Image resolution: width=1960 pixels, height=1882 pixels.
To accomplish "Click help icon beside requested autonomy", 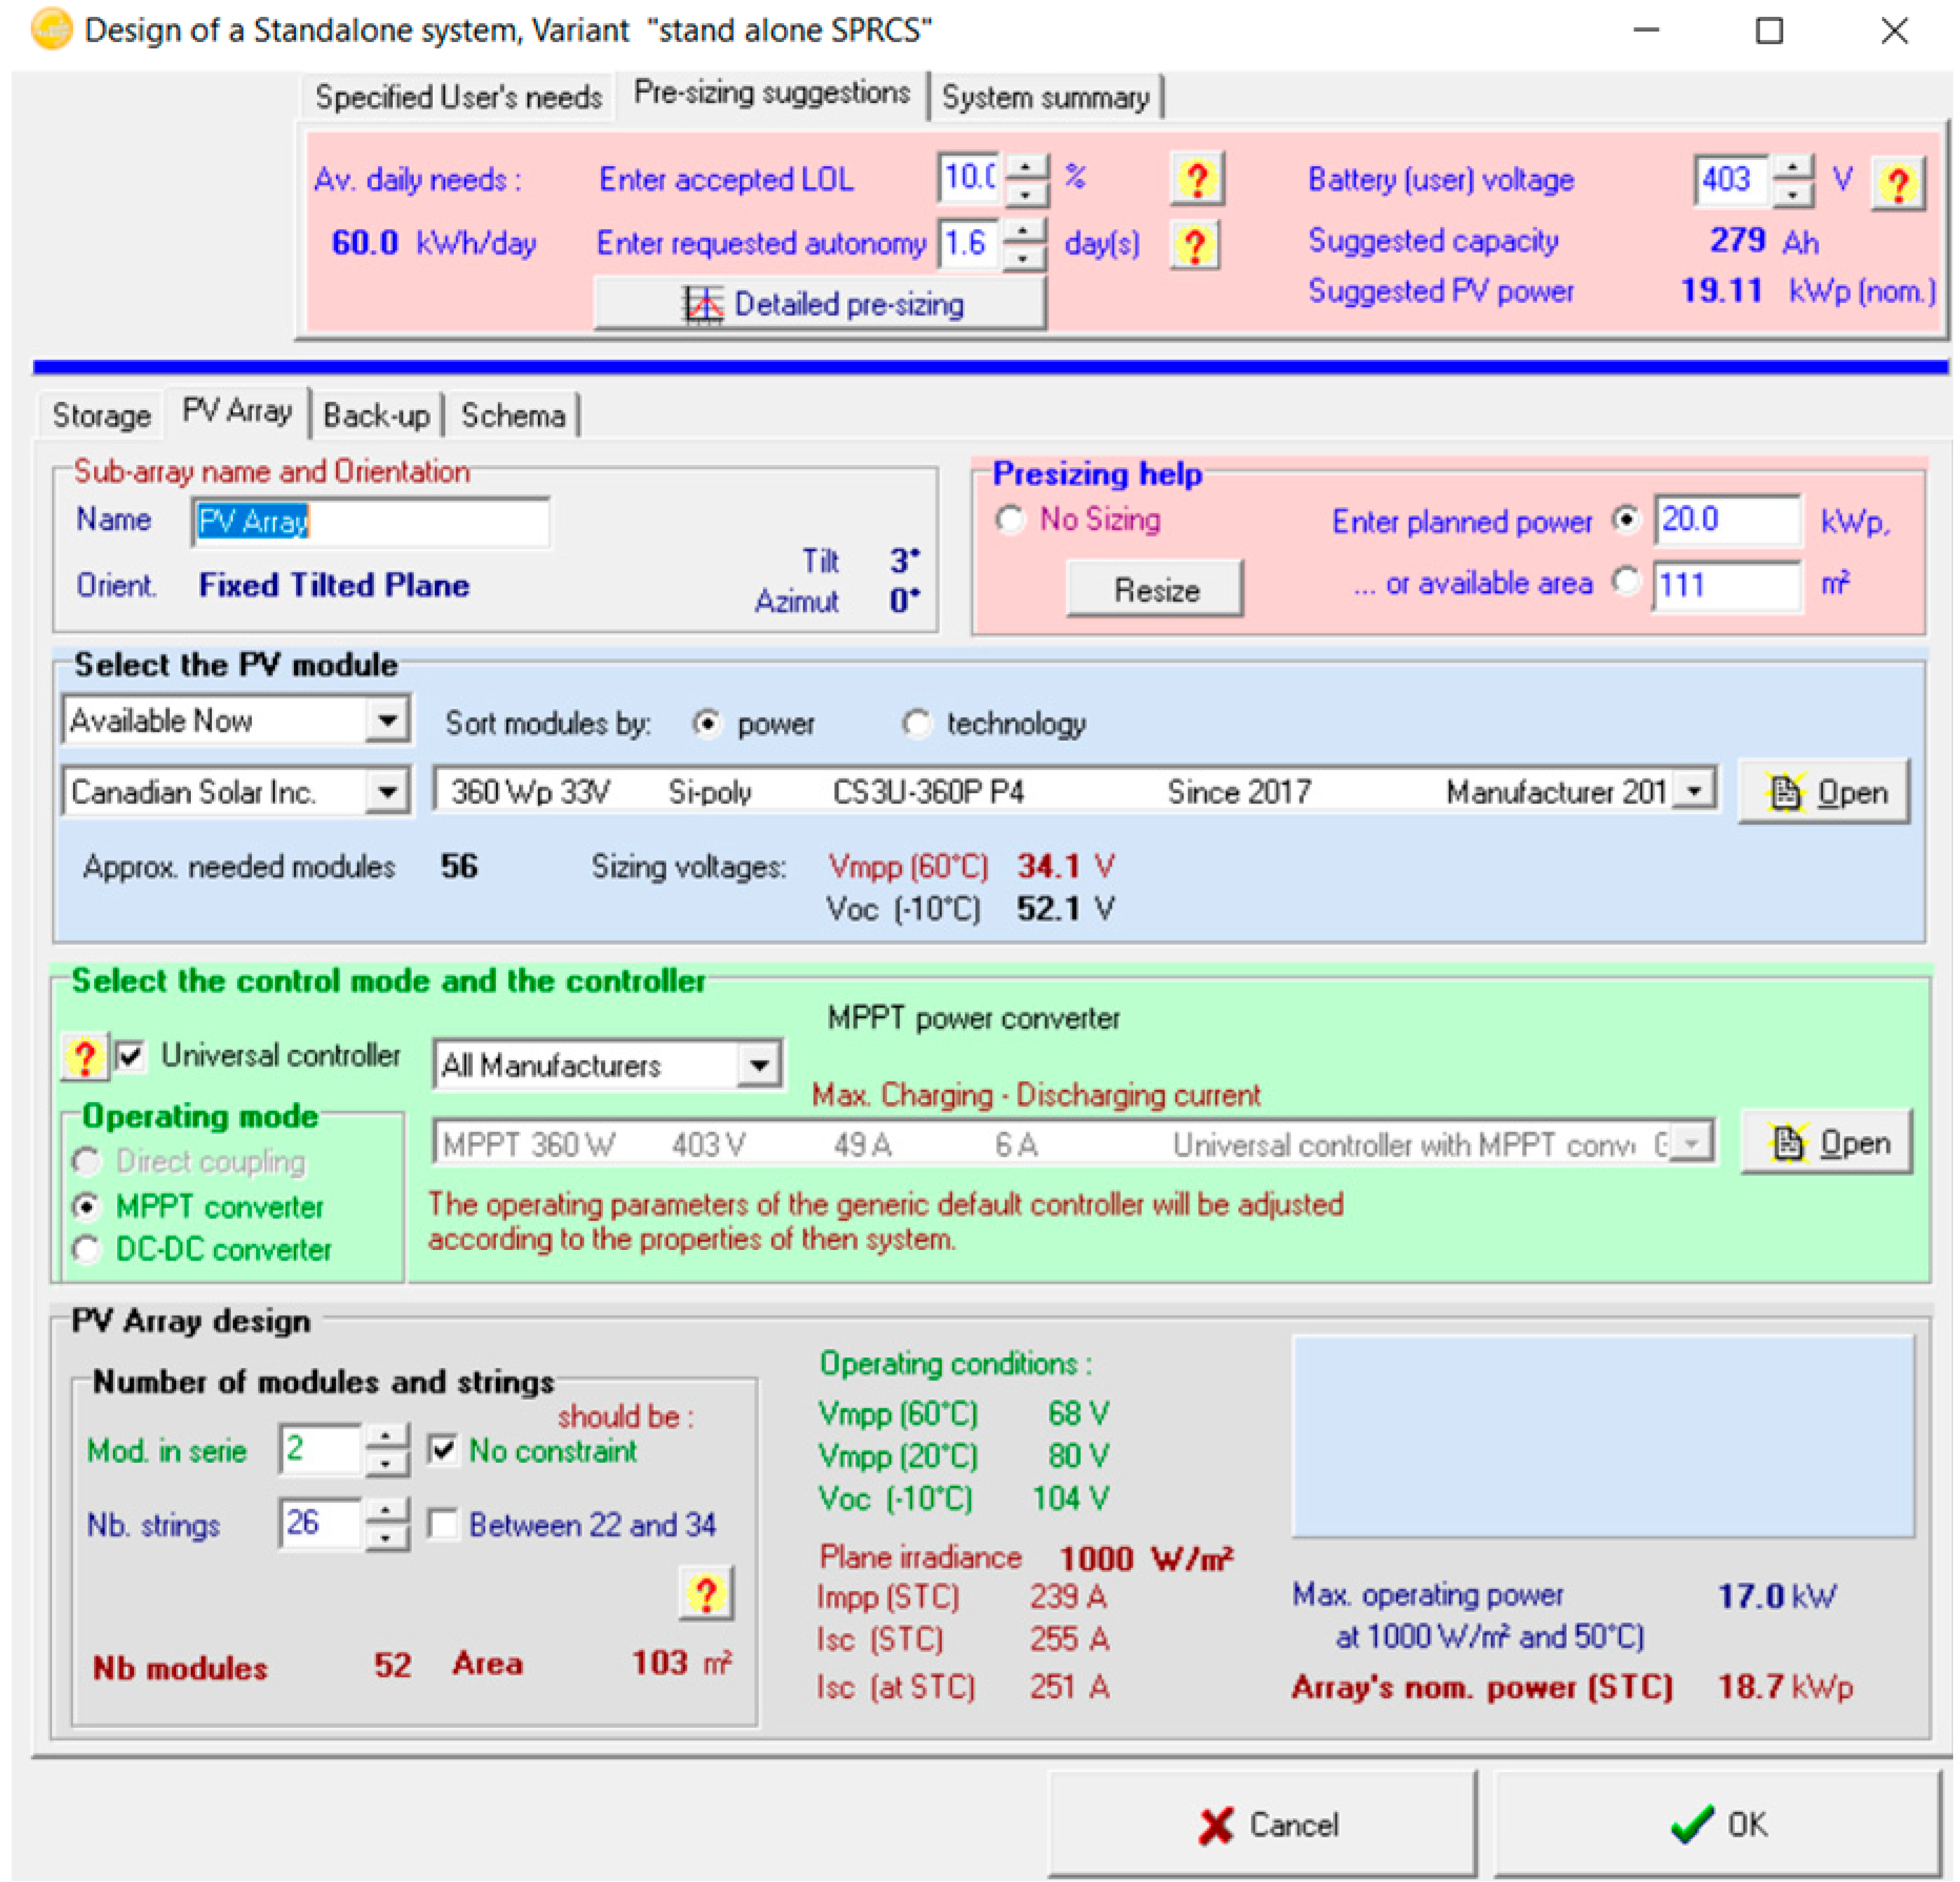I will 1196,245.
